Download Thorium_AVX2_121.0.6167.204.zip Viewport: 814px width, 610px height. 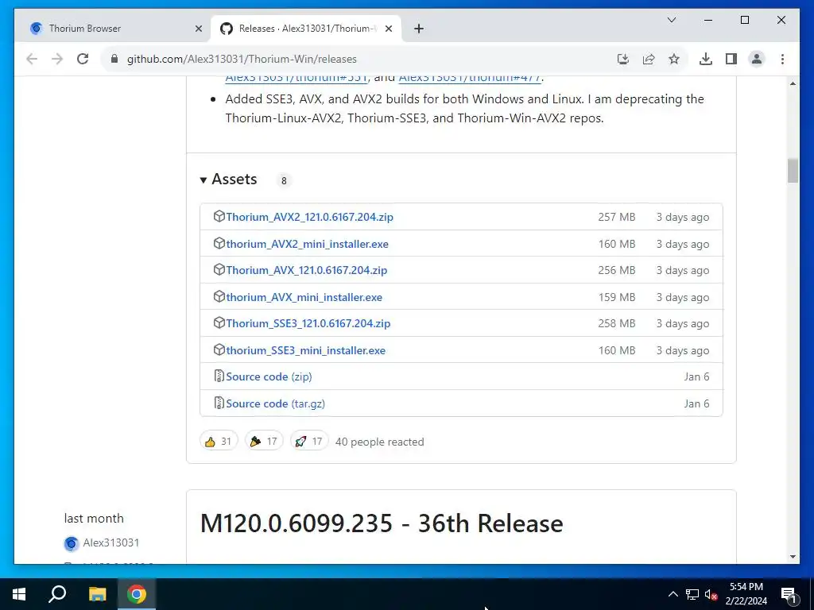309,217
